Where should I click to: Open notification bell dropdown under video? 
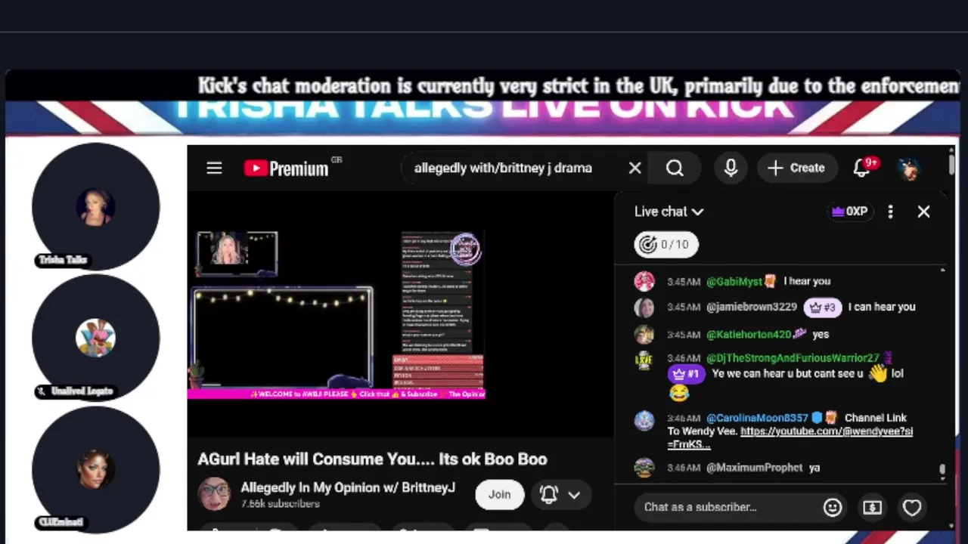560,495
